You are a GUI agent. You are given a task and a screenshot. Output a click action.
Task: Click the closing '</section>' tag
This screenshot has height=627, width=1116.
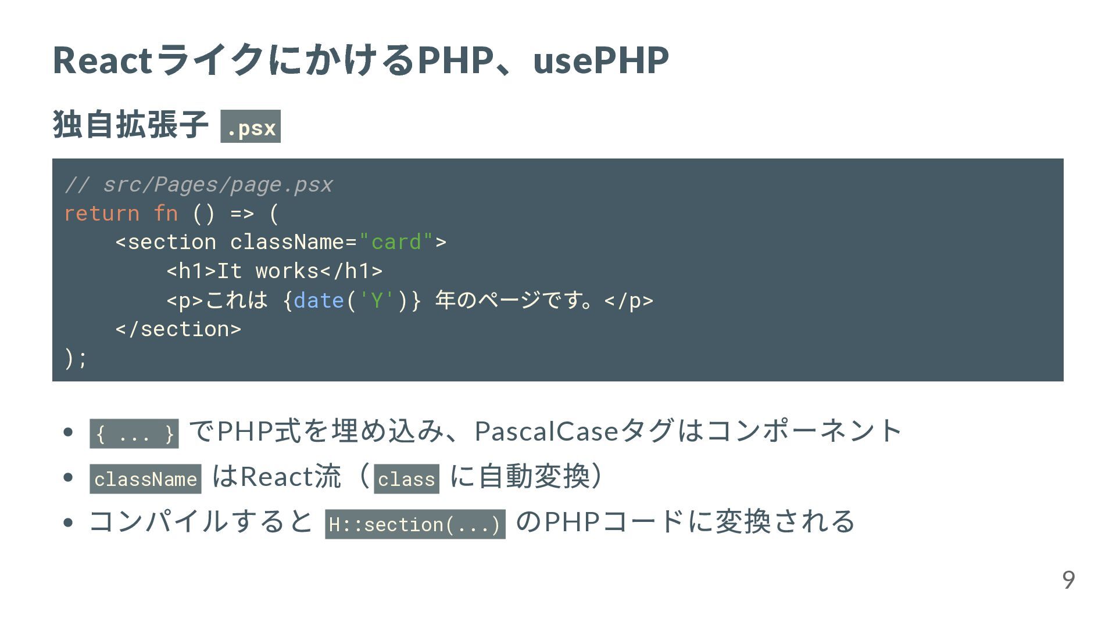(x=178, y=329)
